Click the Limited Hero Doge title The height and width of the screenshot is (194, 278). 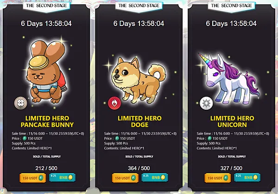pyautogui.click(x=139, y=121)
